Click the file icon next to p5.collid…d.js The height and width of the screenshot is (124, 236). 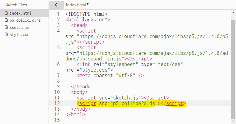point(6,20)
